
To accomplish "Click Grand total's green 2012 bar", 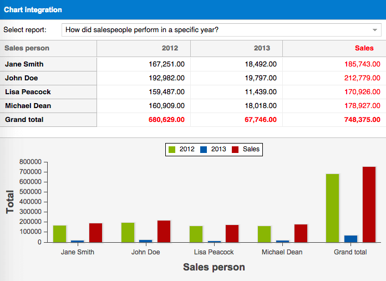I will [332, 208].
